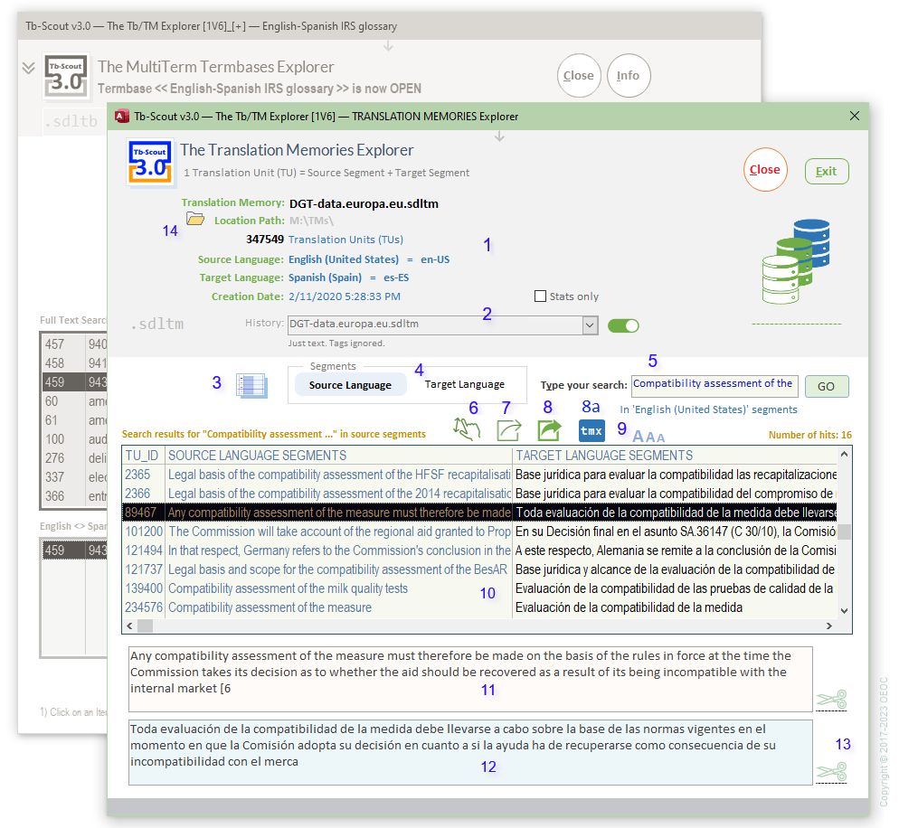Select the Source Language segments tab
This screenshot has height=828, width=899.
(x=350, y=385)
